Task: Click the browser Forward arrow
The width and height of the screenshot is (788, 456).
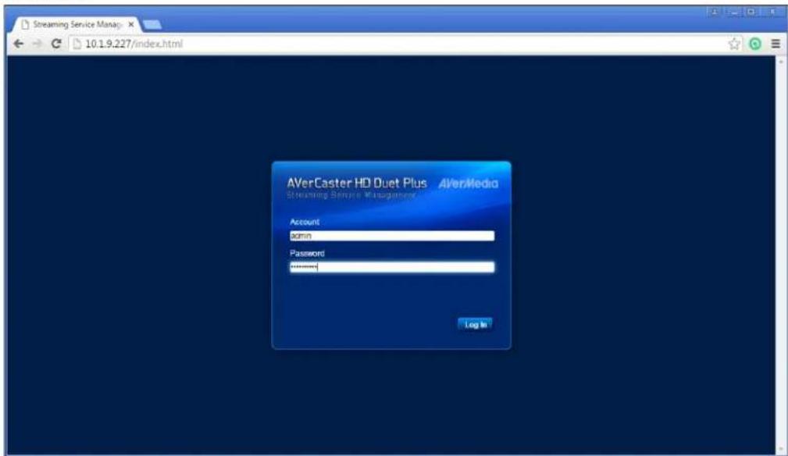Action: (37, 44)
